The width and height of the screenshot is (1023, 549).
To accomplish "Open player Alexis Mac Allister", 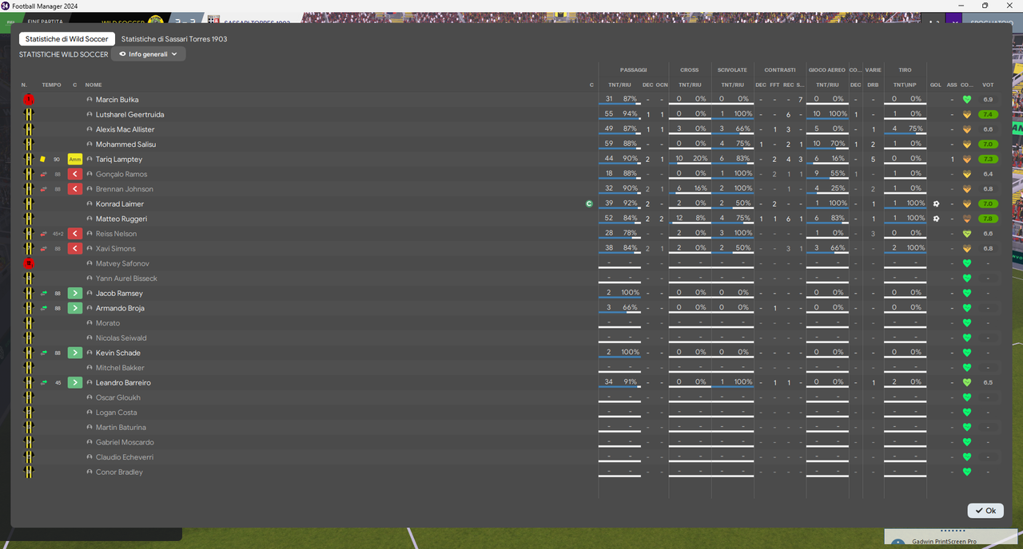I will [125, 130].
